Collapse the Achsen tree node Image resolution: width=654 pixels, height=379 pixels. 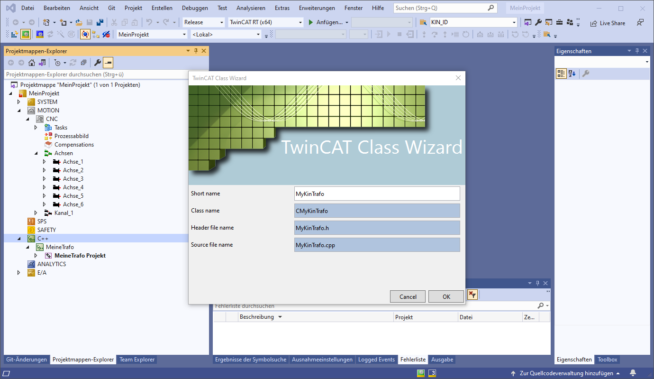tap(36, 153)
